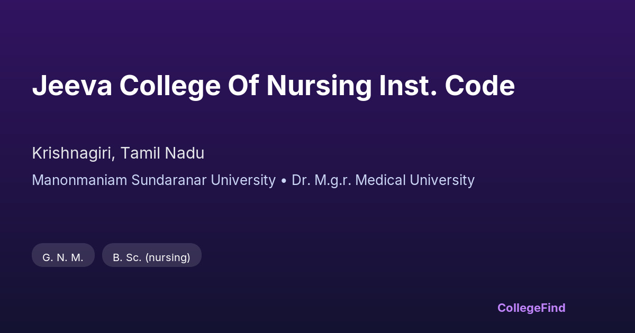Click the word Manonmaniam
The width and height of the screenshot is (635, 333).
pos(79,180)
